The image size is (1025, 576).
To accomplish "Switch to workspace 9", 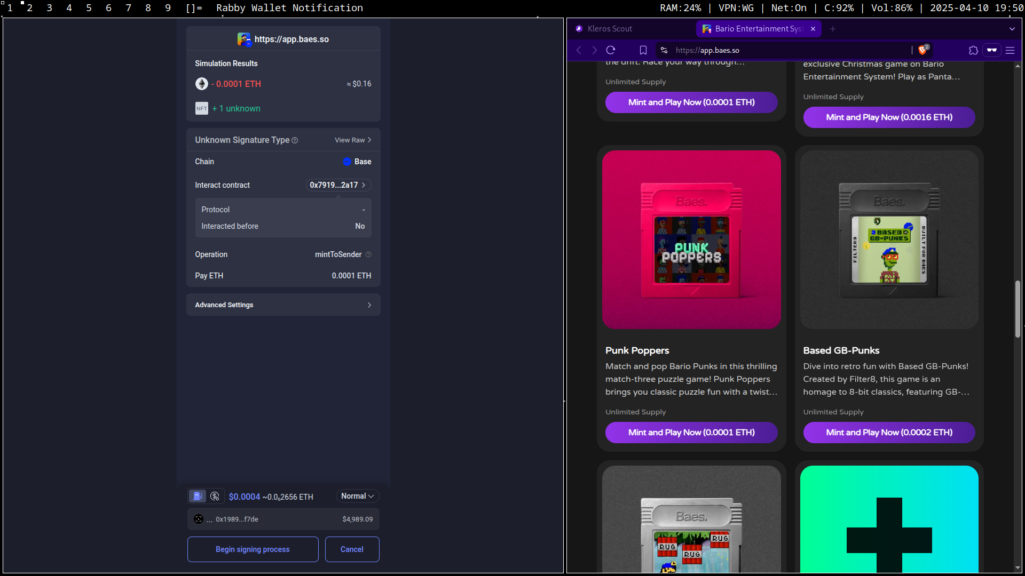I will point(168,8).
